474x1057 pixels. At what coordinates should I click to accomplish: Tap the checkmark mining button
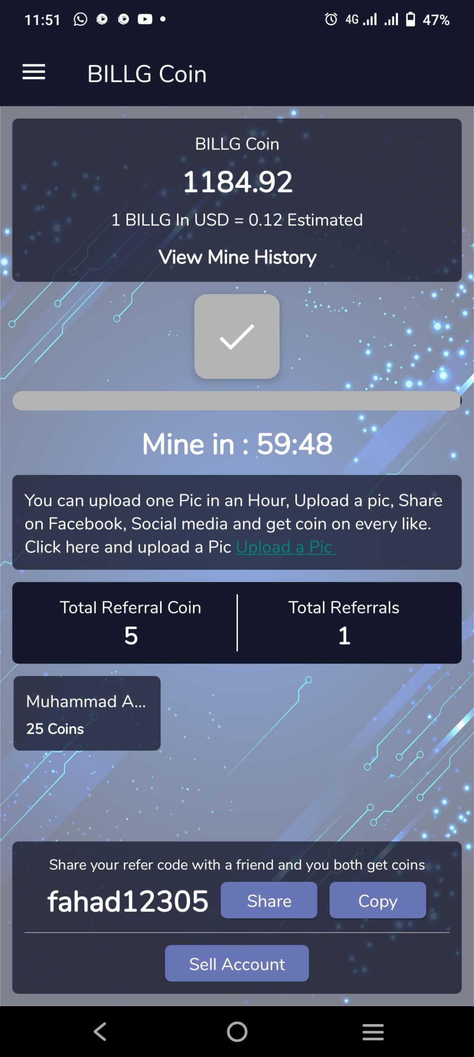(237, 337)
